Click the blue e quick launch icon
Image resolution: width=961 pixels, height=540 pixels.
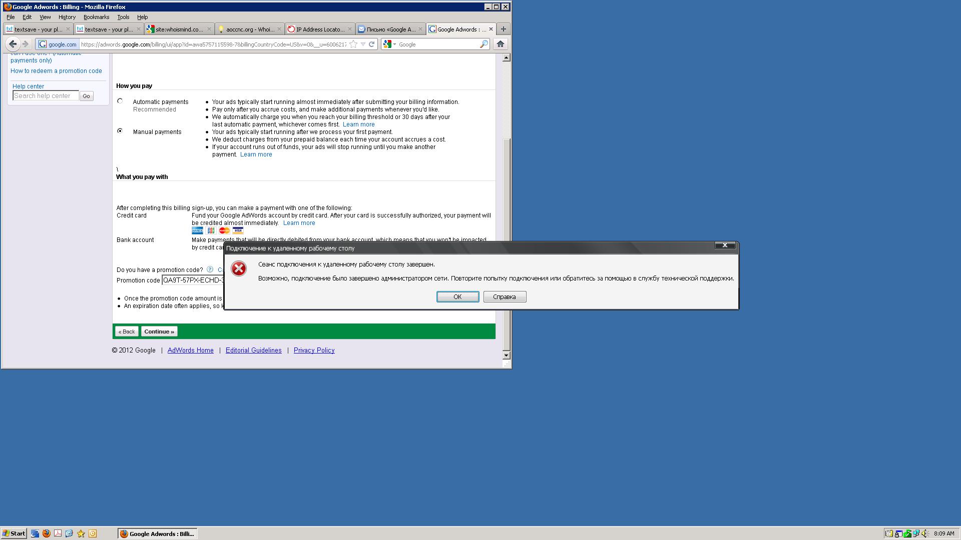click(69, 533)
